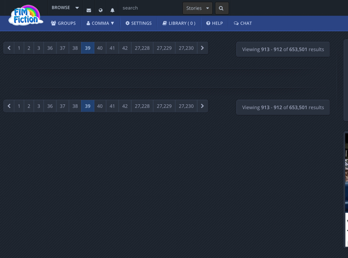Jump to last page 27,230 in lower pagination
Screen dimensions: 348x258
[x=186, y=106]
